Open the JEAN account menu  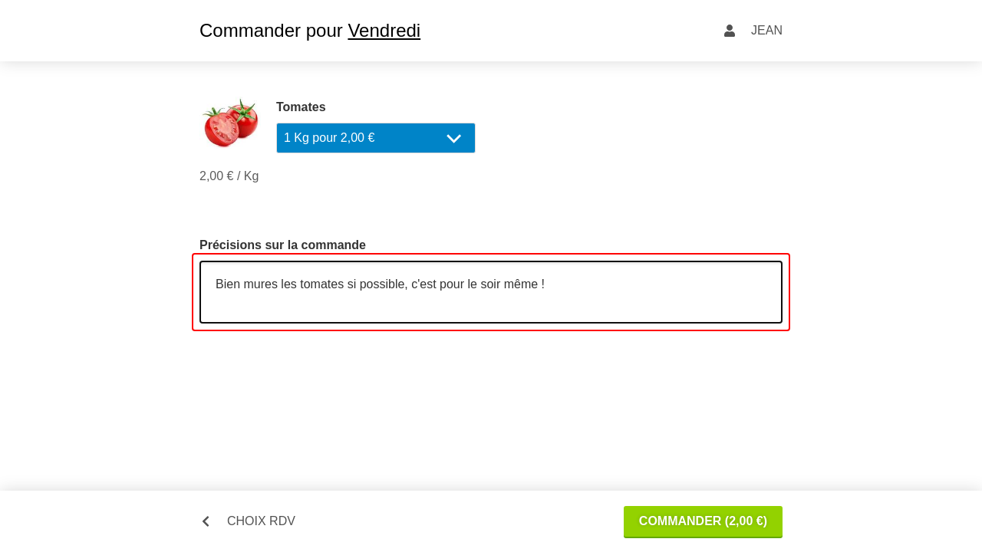[766, 31]
